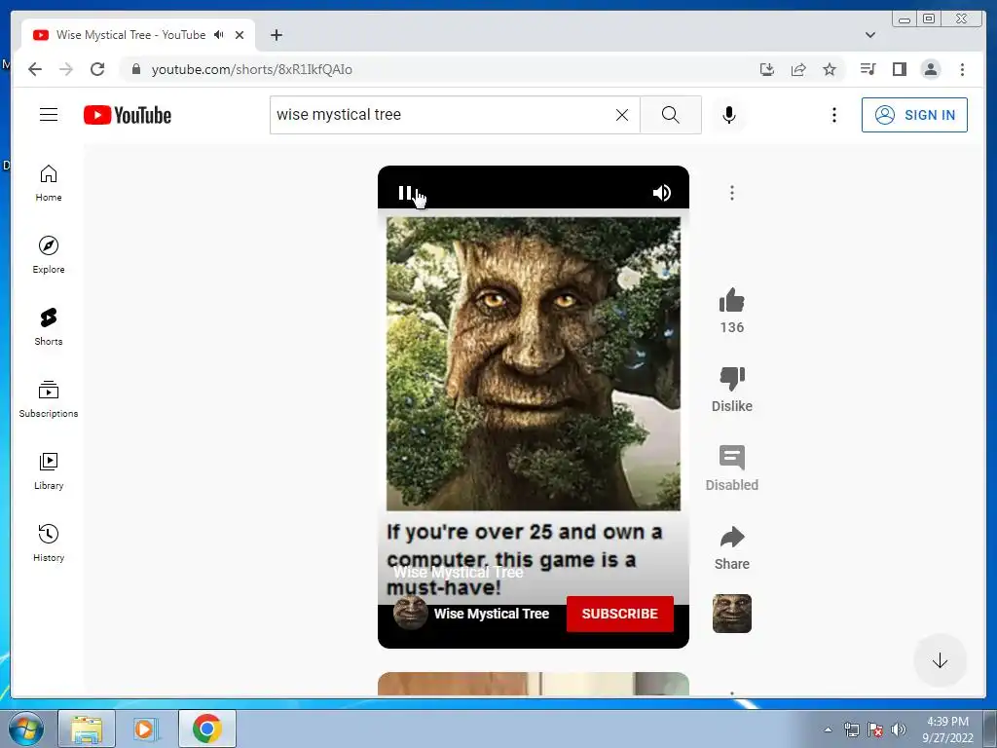The width and height of the screenshot is (997, 748).
Task: Open the YouTube hamburger guide menu
Action: coord(49,115)
